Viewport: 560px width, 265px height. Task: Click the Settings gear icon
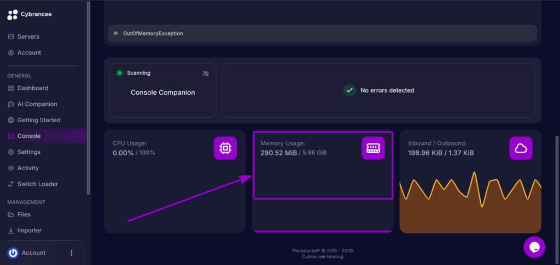tap(11, 152)
